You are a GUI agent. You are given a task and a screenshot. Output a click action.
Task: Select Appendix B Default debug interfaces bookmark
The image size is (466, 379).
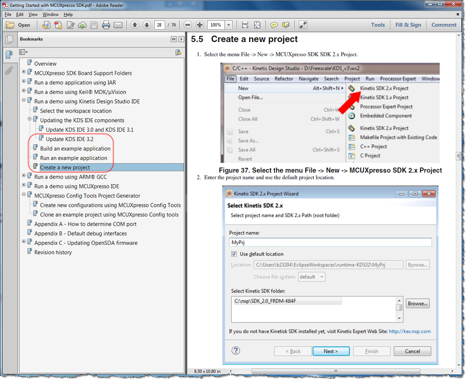80,233
